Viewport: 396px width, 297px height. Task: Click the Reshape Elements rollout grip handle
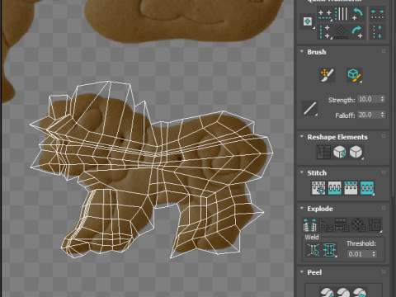[x=384, y=136]
